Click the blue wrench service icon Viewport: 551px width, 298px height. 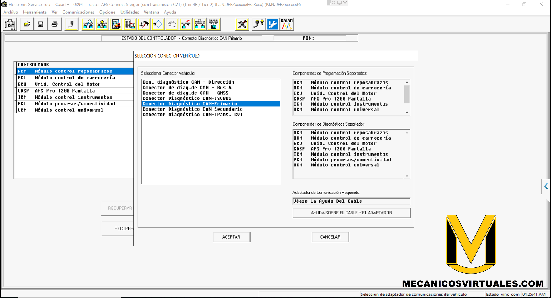(x=273, y=24)
